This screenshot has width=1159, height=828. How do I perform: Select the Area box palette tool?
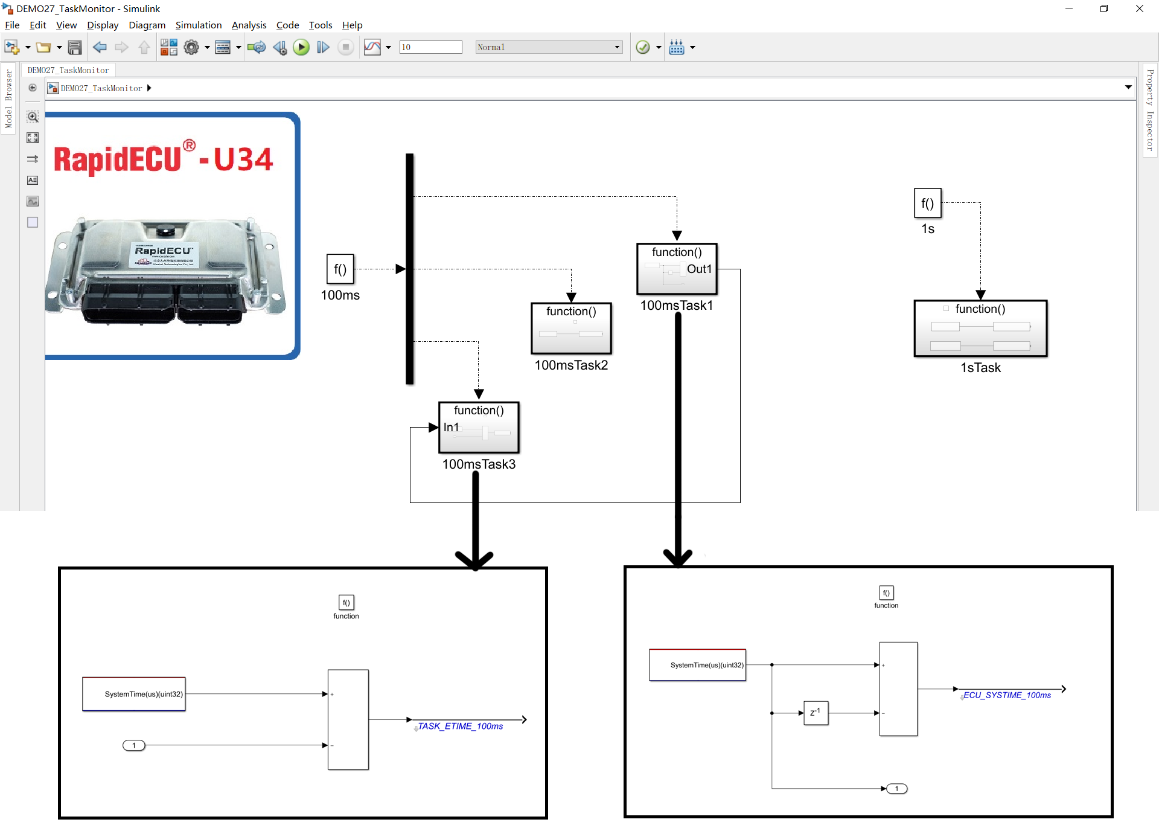point(33,222)
